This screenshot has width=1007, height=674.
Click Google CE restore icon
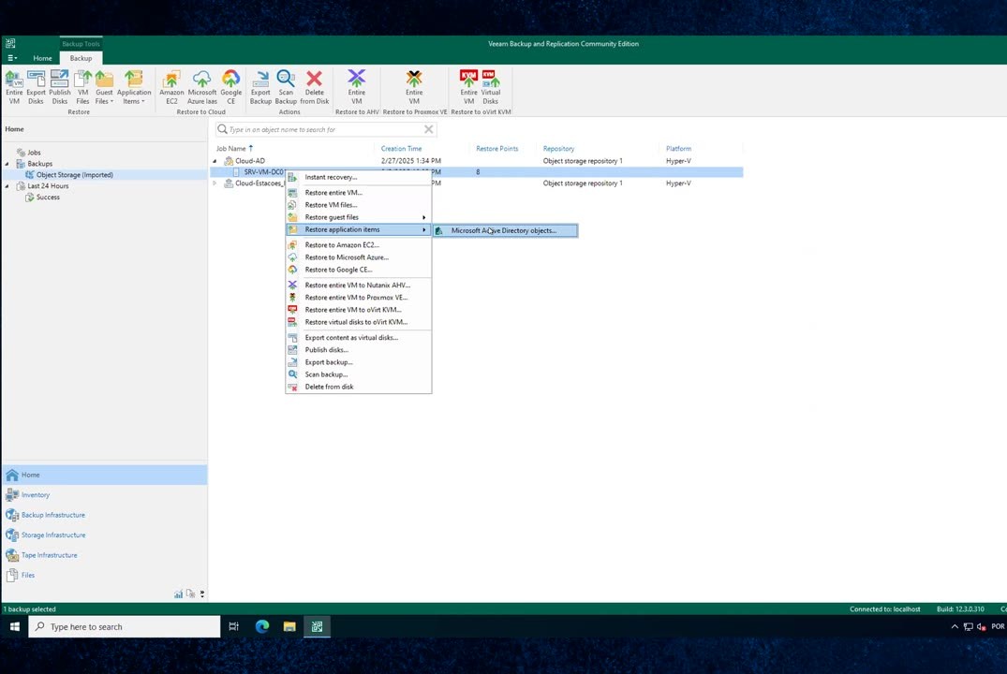[231, 87]
